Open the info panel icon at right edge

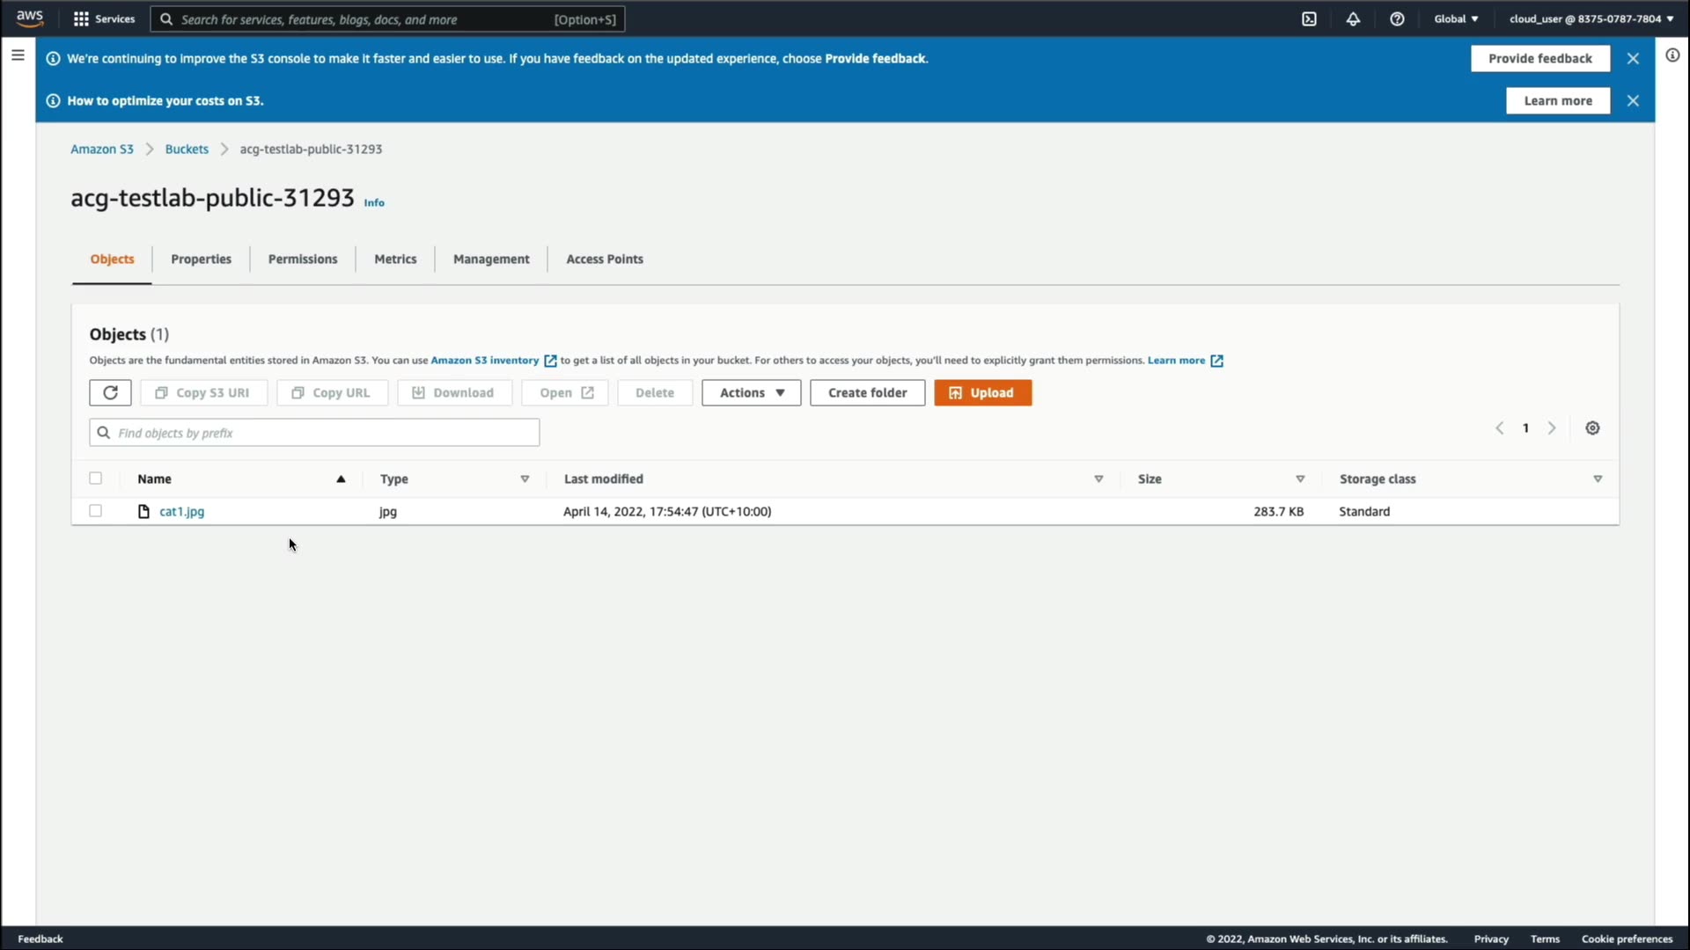(x=1672, y=55)
